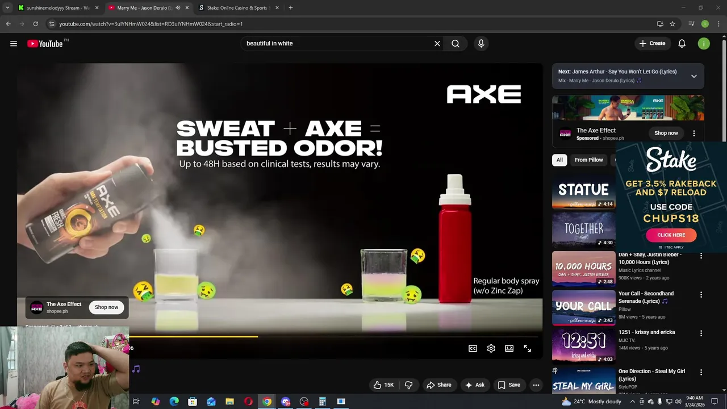Open options for 10,000 Hours video
Image resolution: width=727 pixels, height=409 pixels.
coord(701,256)
